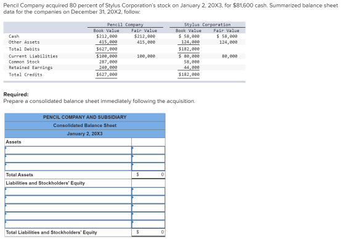
Task: Click the 'Other Assets' row label
Action: 24,43
